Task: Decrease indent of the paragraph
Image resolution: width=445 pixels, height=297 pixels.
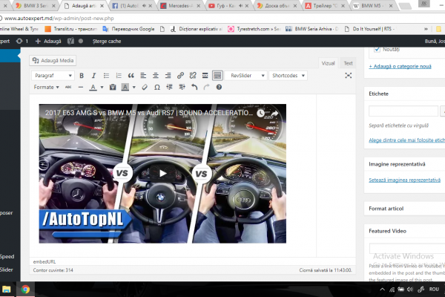Action: (169, 88)
